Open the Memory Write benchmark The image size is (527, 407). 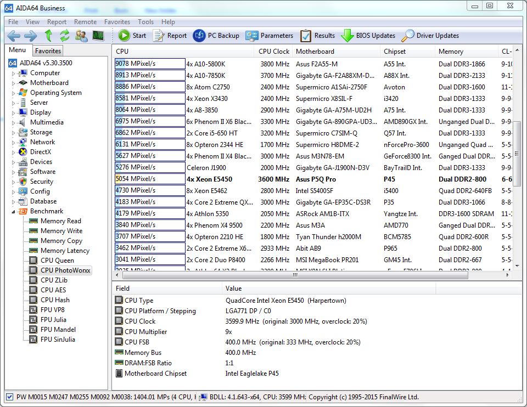coord(61,231)
